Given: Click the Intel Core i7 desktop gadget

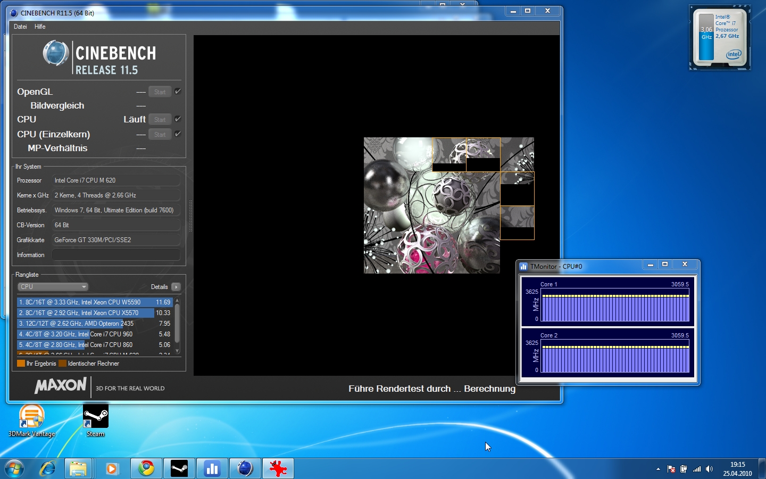Looking at the screenshot, I should click(720, 37).
